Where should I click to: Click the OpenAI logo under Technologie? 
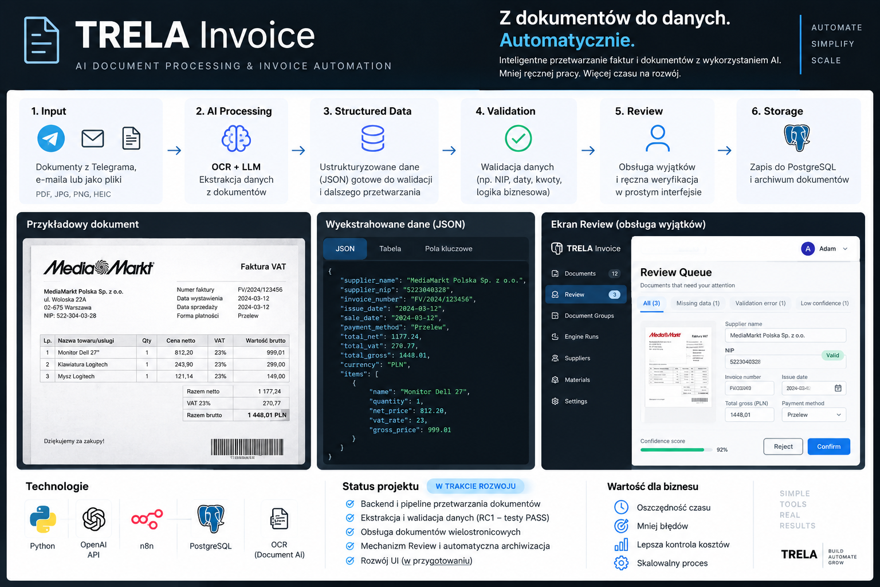pyautogui.click(x=94, y=519)
